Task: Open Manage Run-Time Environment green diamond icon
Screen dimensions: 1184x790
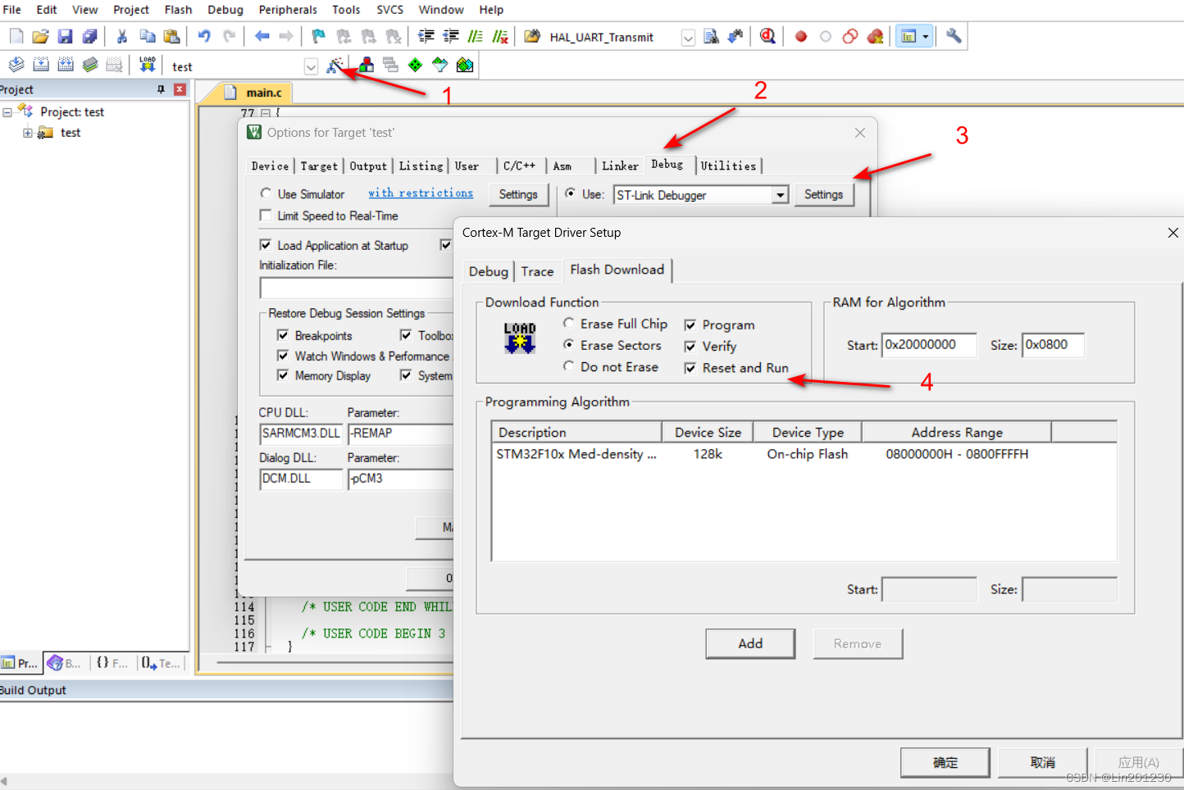Action: coord(416,66)
